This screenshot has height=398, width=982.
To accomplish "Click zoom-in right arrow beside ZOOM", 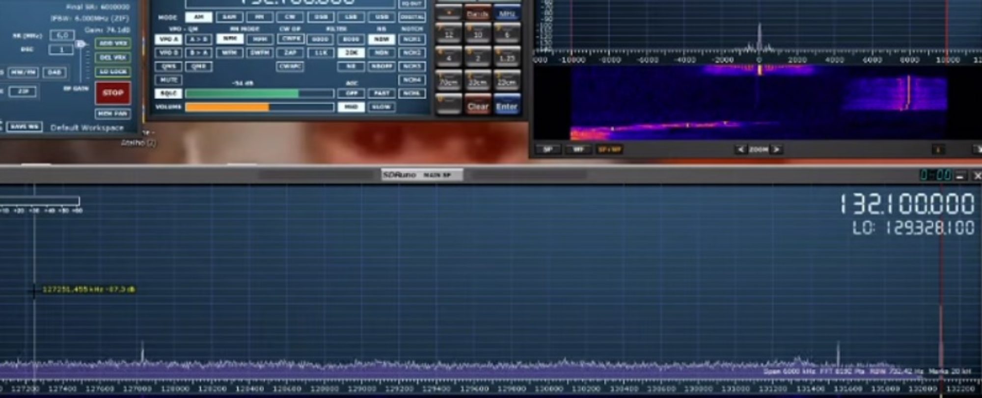I will coord(776,149).
